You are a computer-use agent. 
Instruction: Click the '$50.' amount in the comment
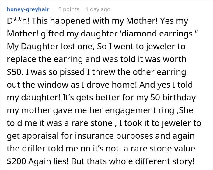click(x=15, y=72)
